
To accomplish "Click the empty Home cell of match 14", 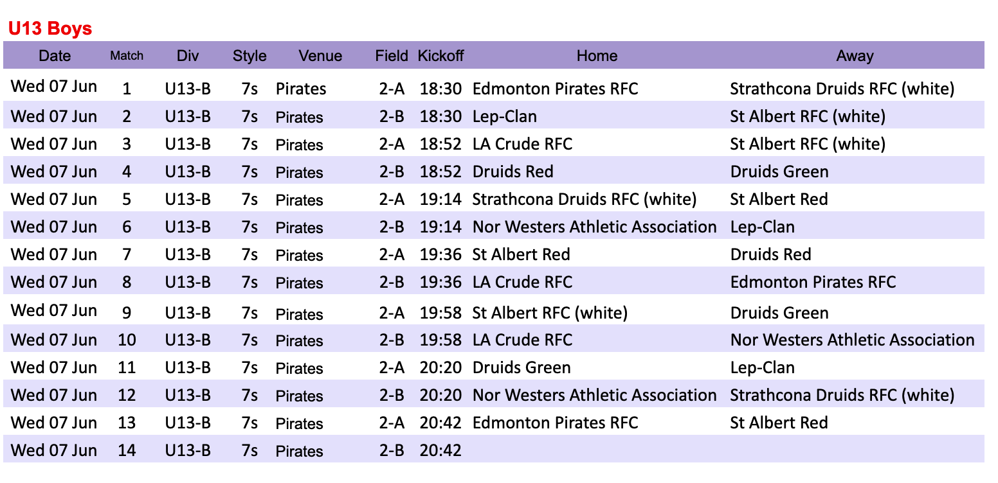I will (x=597, y=450).
